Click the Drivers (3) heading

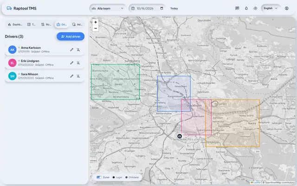(14, 36)
